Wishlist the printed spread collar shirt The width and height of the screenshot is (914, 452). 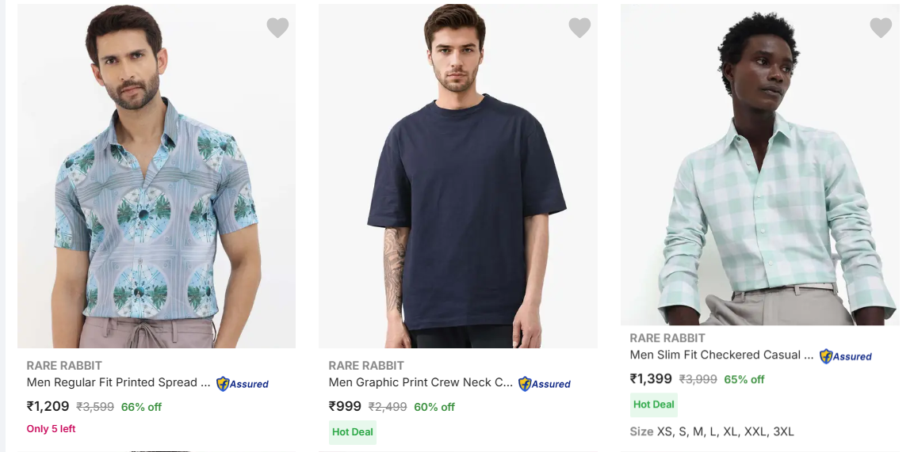click(x=277, y=28)
